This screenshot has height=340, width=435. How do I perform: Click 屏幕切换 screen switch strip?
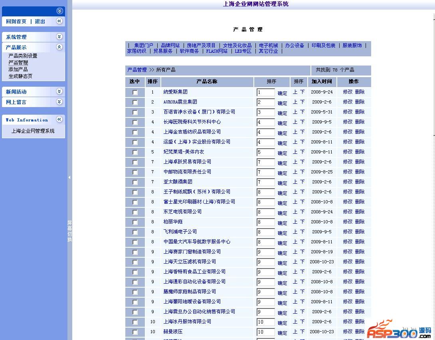pyautogui.click(x=69, y=231)
